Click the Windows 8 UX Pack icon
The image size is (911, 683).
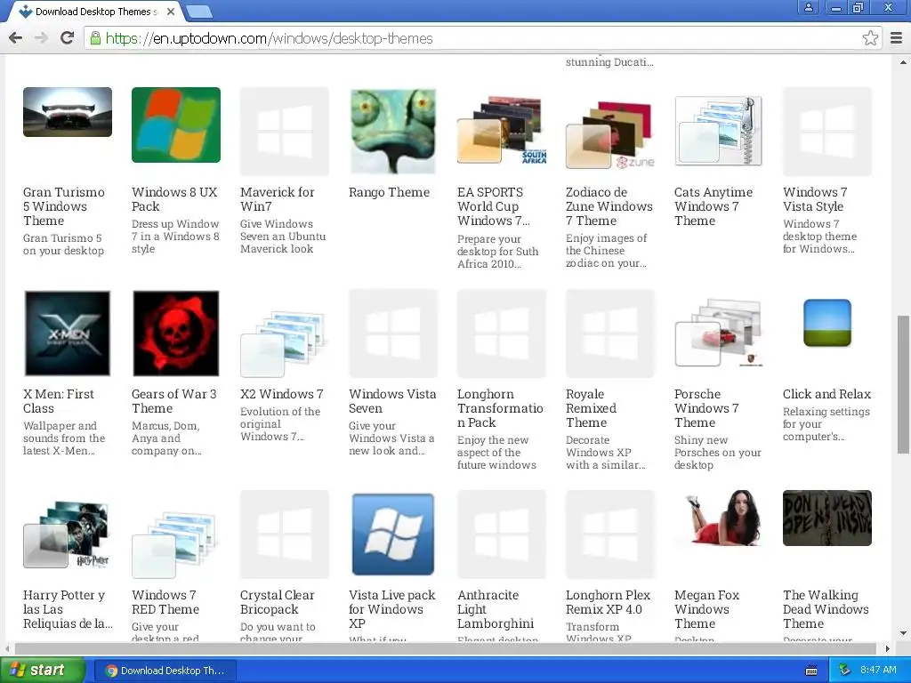(176, 125)
